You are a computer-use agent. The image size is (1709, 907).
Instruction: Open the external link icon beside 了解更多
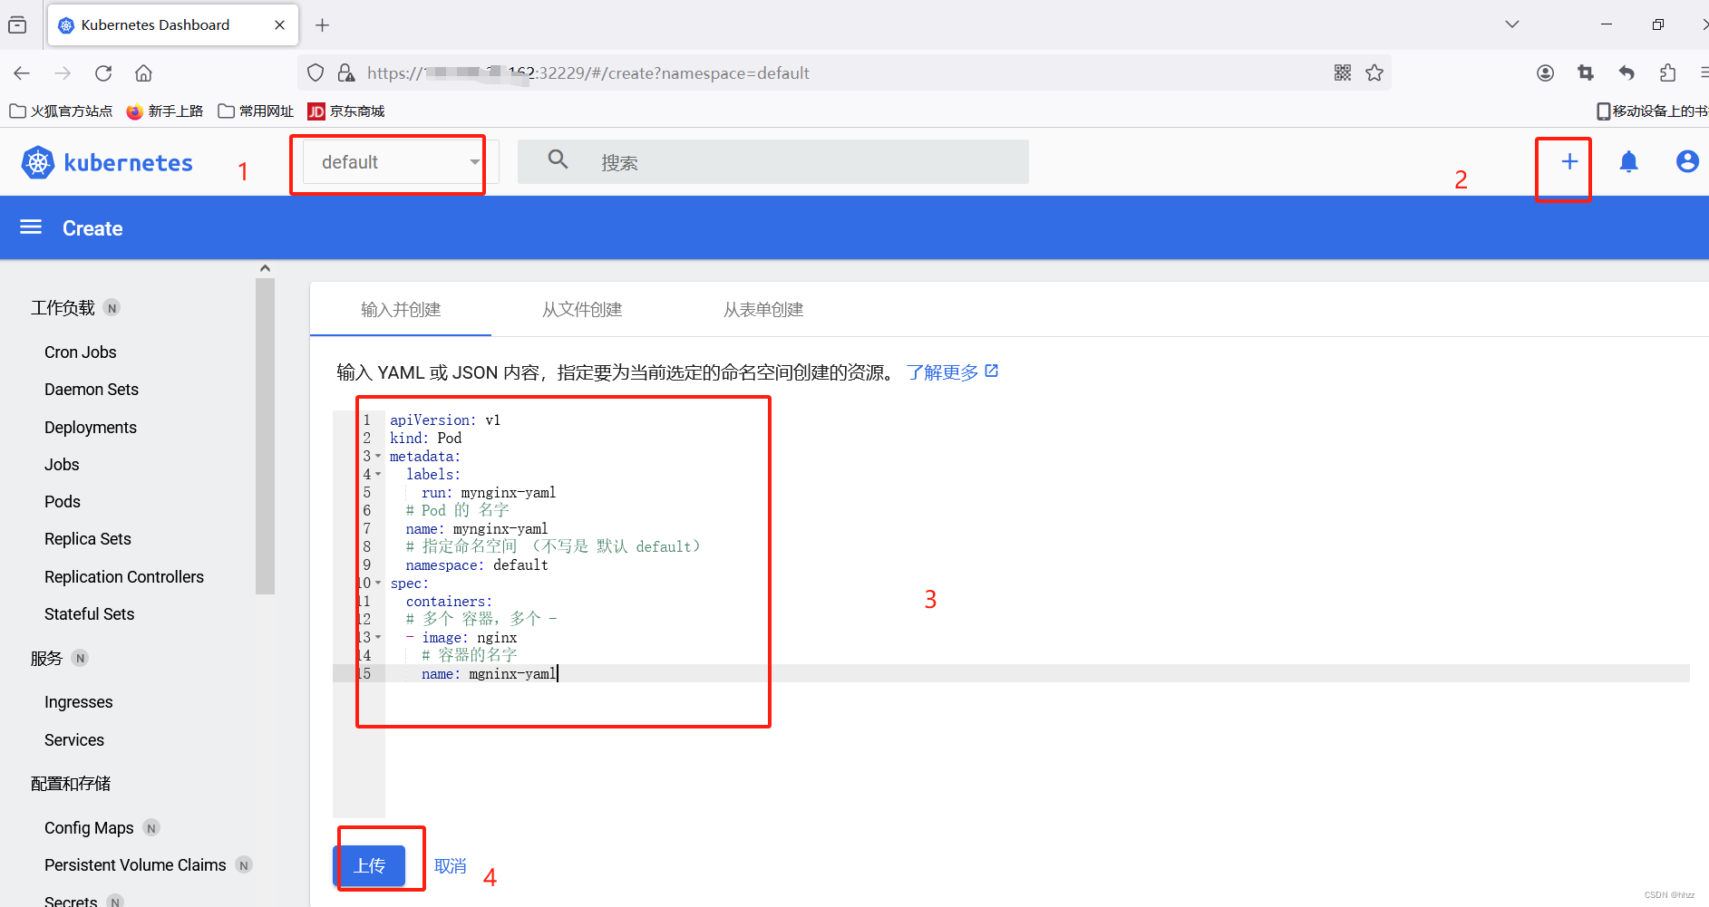tap(992, 371)
